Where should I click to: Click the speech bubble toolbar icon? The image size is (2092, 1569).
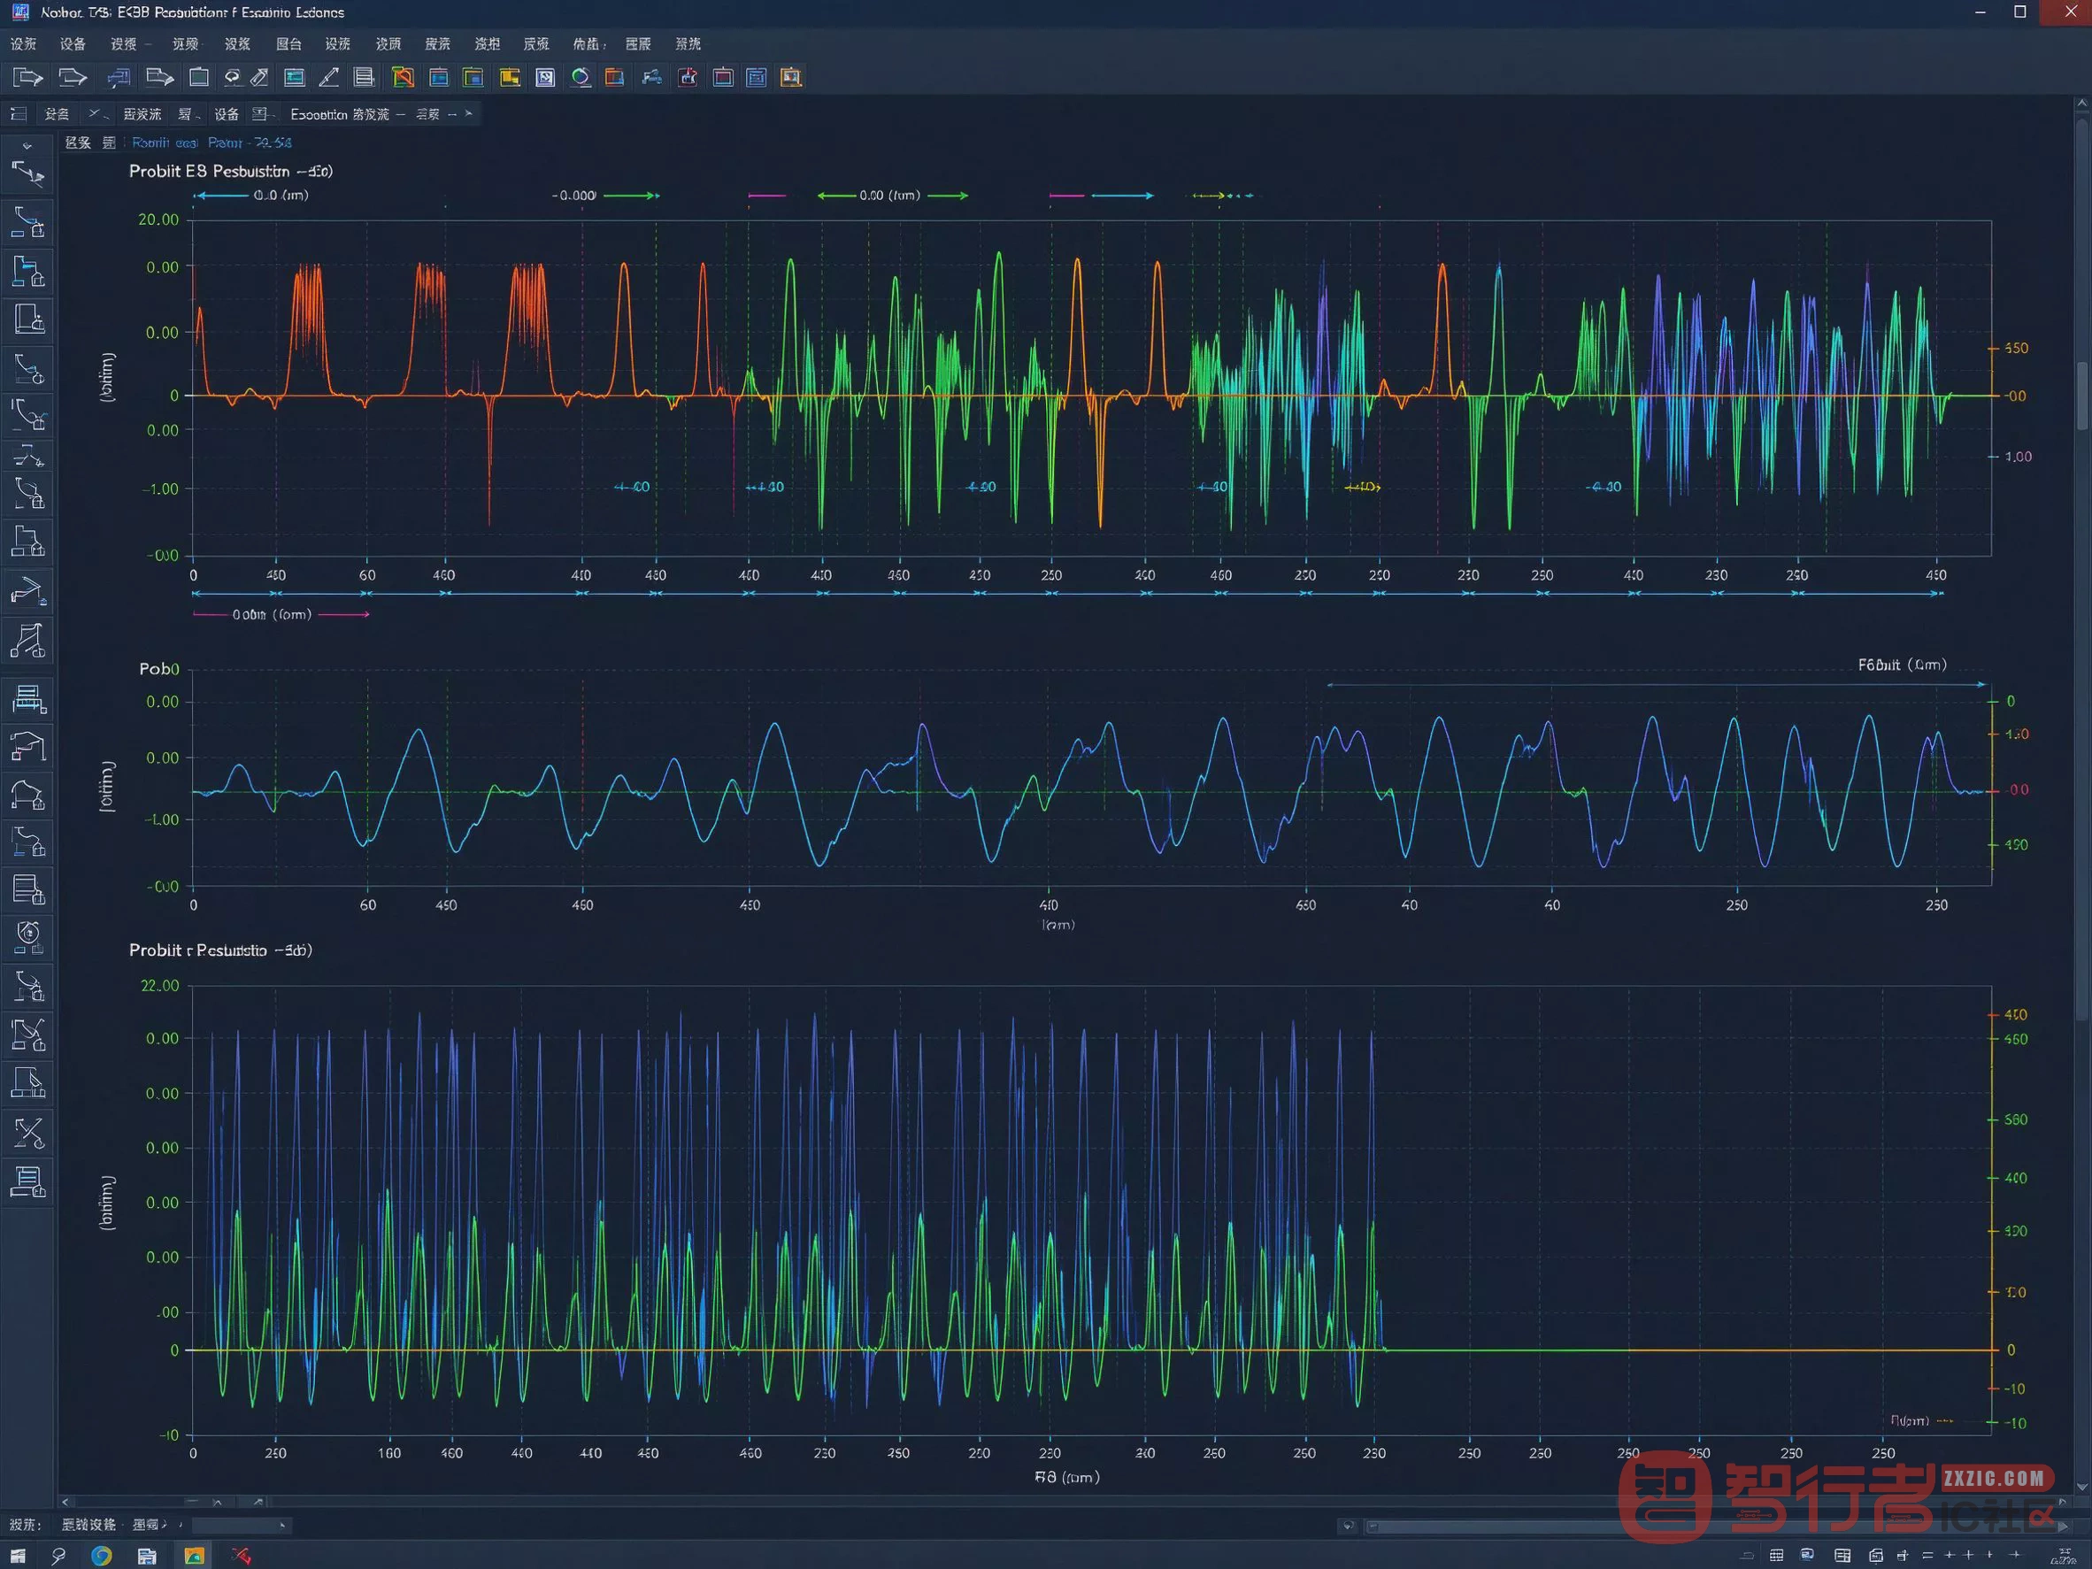tap(232, 78)
